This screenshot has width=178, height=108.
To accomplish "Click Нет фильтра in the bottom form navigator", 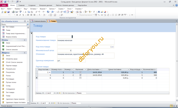I will pyautogui.click(x=63, y=103).
